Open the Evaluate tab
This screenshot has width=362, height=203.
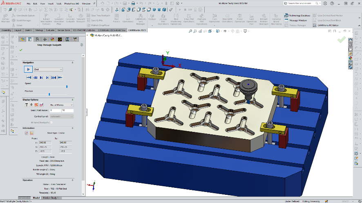(50, 30)
